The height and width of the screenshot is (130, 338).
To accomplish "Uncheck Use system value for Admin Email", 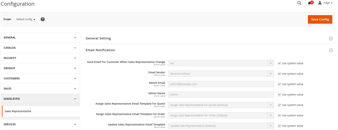I will [279, 84].
